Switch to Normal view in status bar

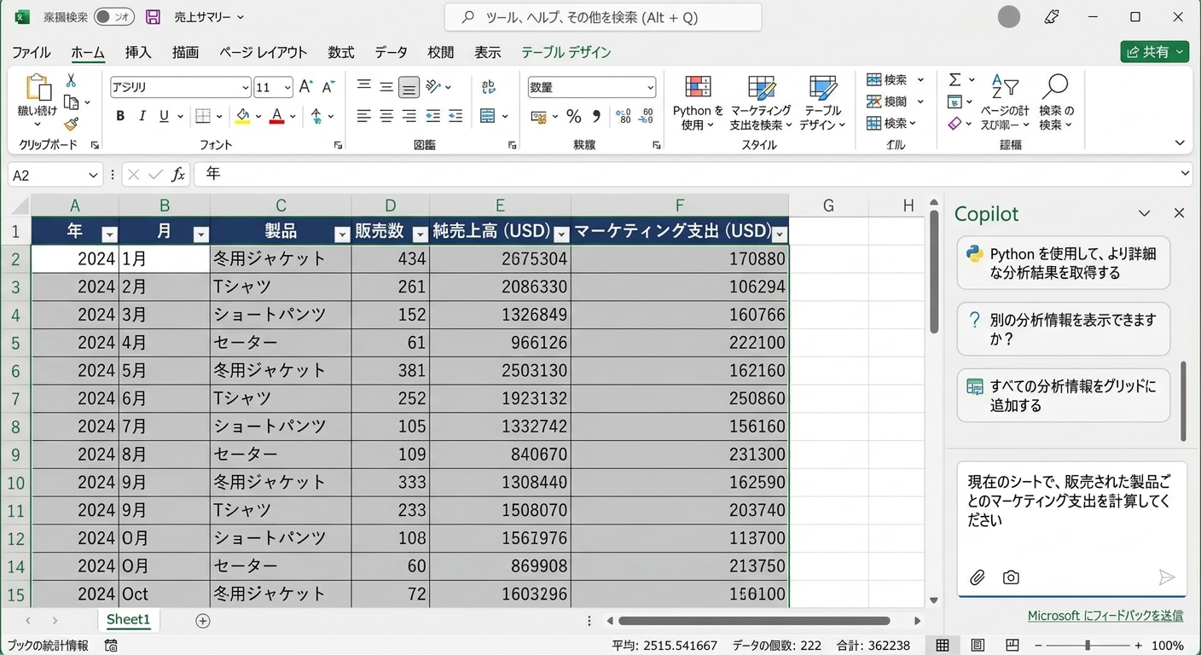point(943,646)
